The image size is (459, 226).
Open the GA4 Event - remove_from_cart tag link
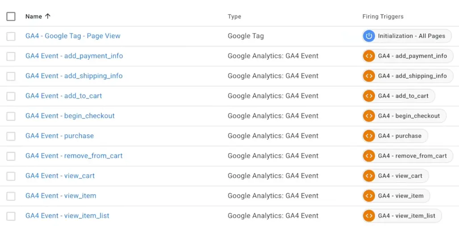[x=74, y=156]
